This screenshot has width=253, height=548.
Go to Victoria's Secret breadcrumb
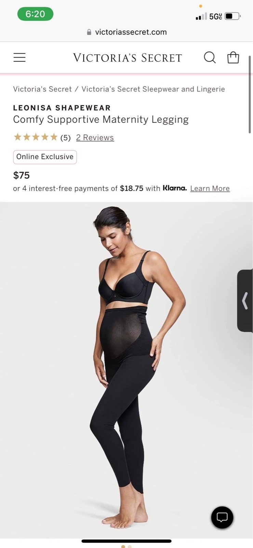click(42, 89)
